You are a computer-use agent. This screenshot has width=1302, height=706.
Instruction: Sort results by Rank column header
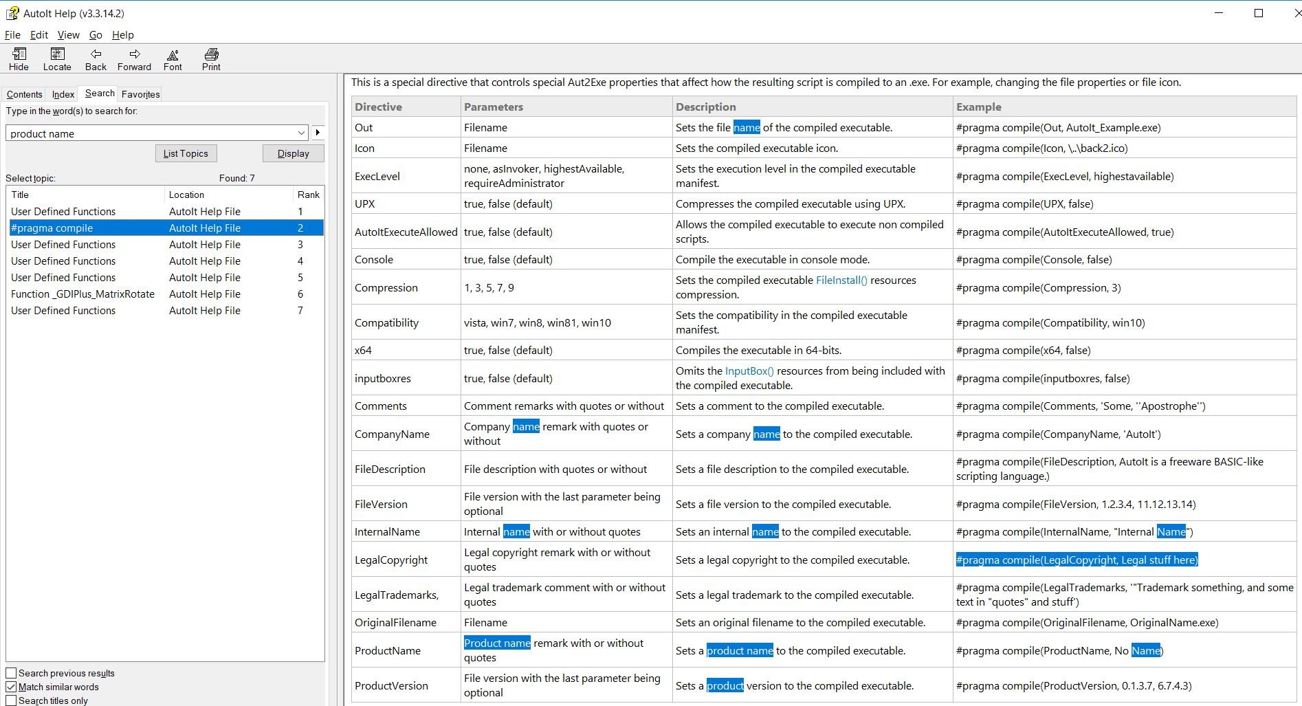coord(308,195)
